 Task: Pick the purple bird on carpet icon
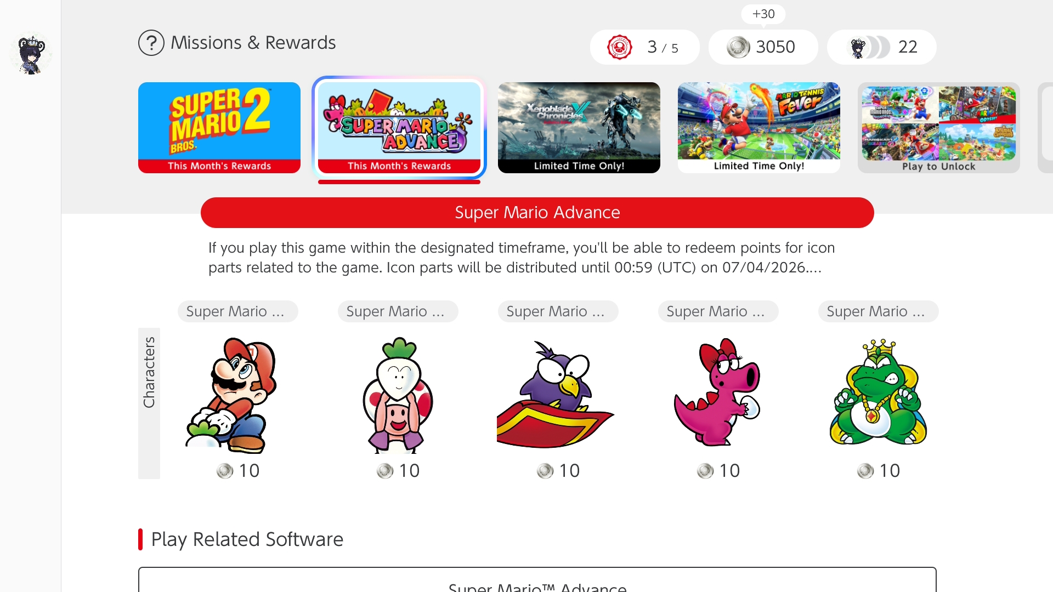pyautogui.click(x=555, y=395)
